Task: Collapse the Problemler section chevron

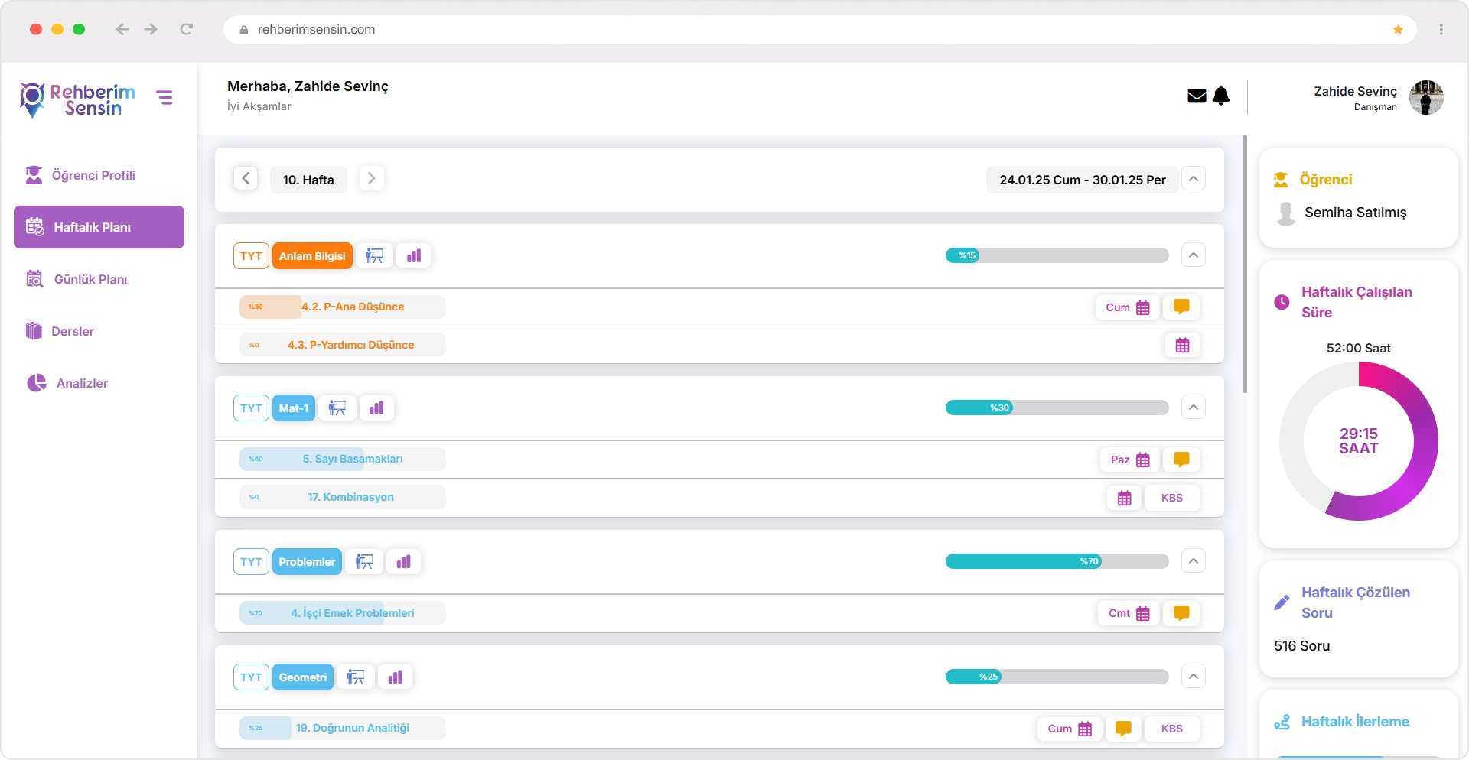Action: tap(1194, 561)
